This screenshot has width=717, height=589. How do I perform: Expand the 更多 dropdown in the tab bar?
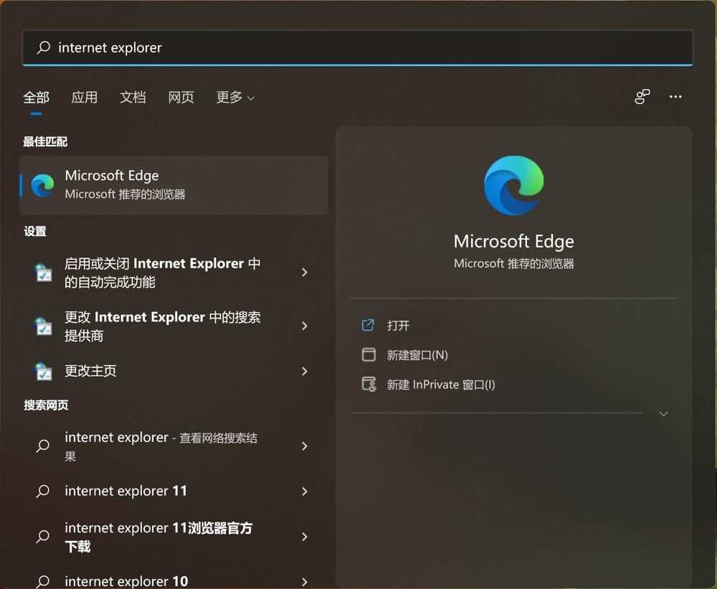(x=235, y=98)
